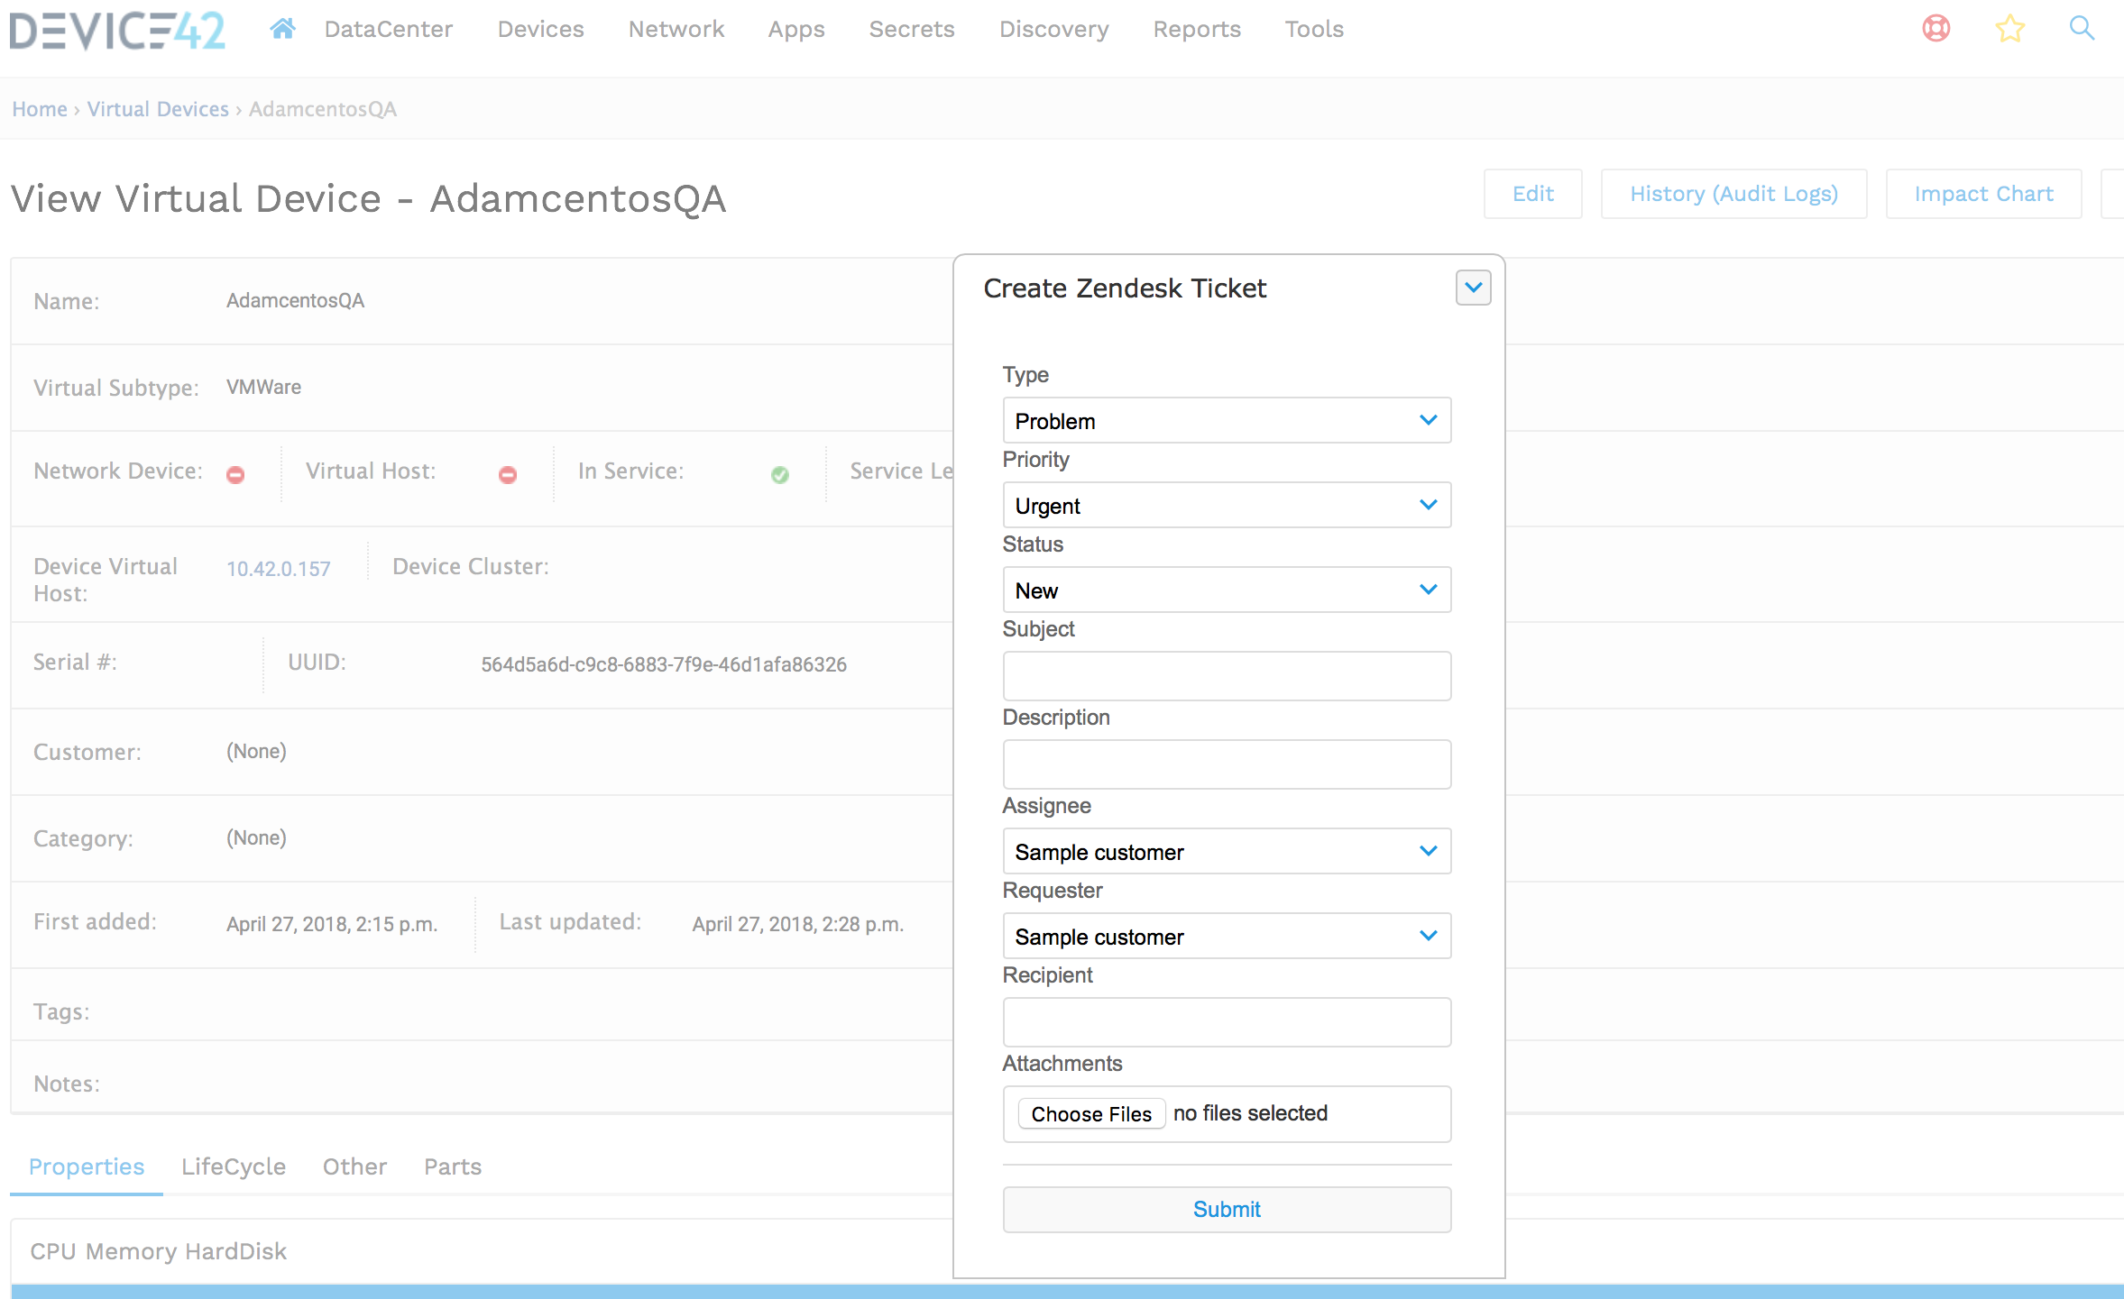This screenshot has height=1299, width=2124.
Task: Click the Edit button
Action: pos(1532,193)
